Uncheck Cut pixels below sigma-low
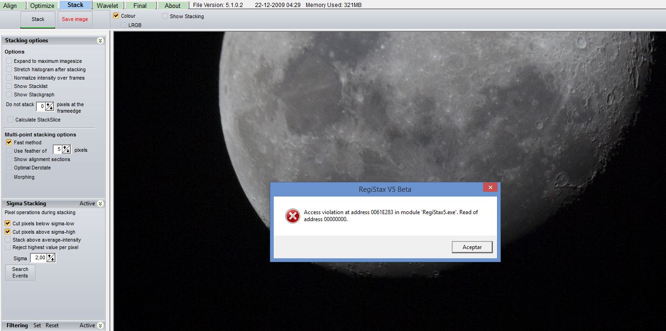Viewport: 666px width, 331px height. pos(8,223)
